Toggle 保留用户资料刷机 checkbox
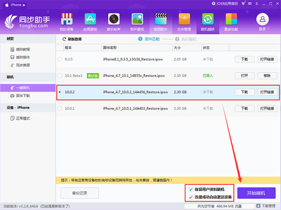 tap(191, 190)
